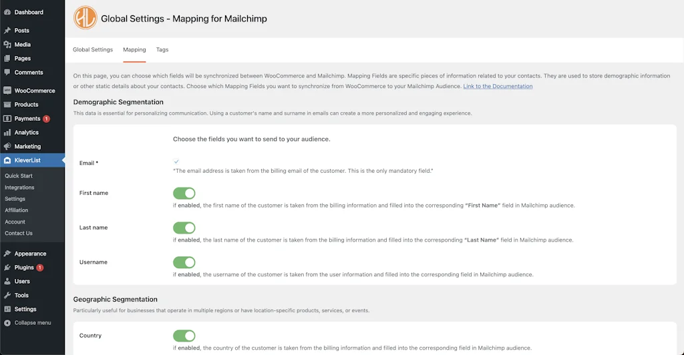Select the Mapping tab
684x355 pixels.
click(134, 49)
